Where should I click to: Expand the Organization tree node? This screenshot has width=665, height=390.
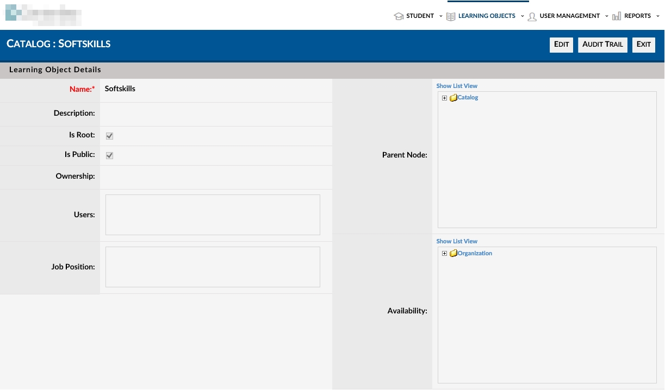[x=444, y=254]
